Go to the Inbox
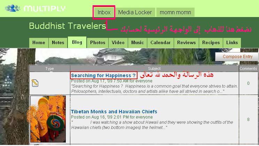 pos(104,13)
